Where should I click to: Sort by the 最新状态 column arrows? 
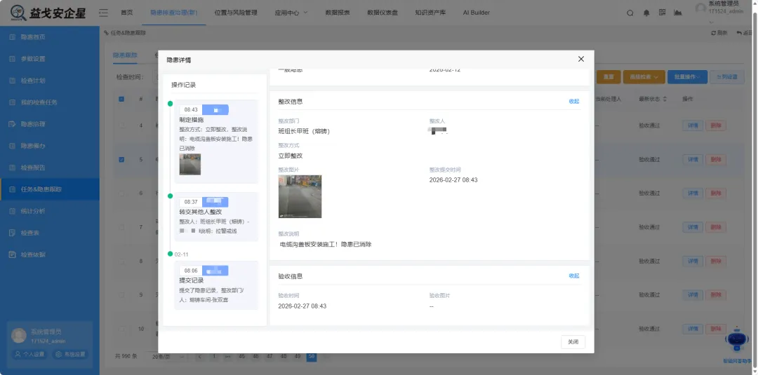click(665, 99)
